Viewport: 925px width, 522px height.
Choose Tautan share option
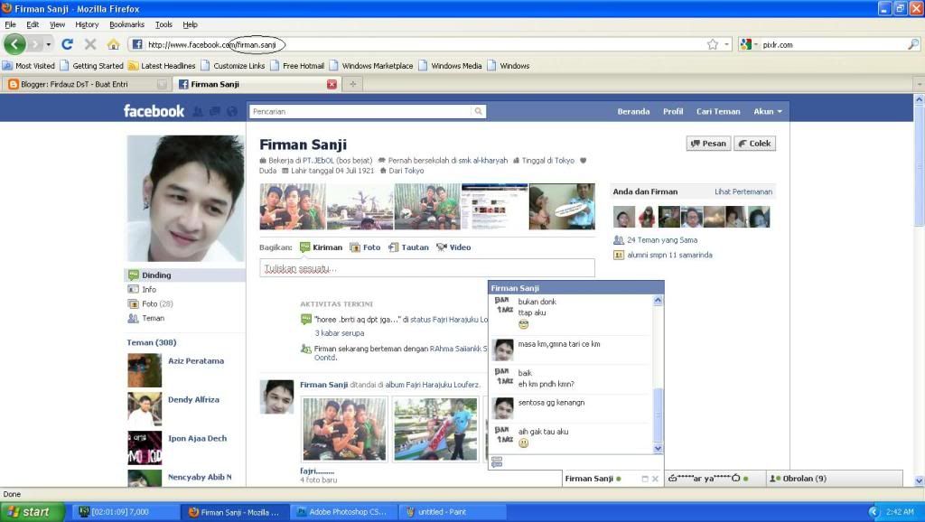coord(408,247)
